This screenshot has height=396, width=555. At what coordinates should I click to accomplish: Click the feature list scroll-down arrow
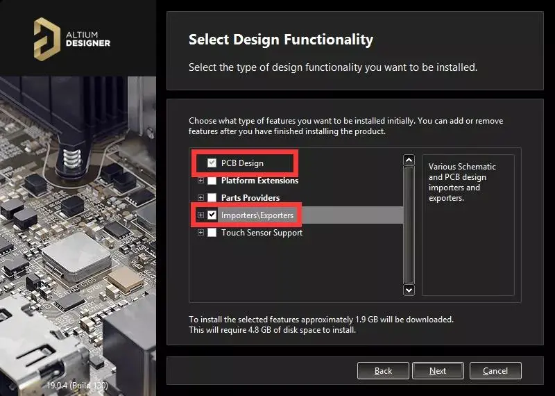point(409,290)
